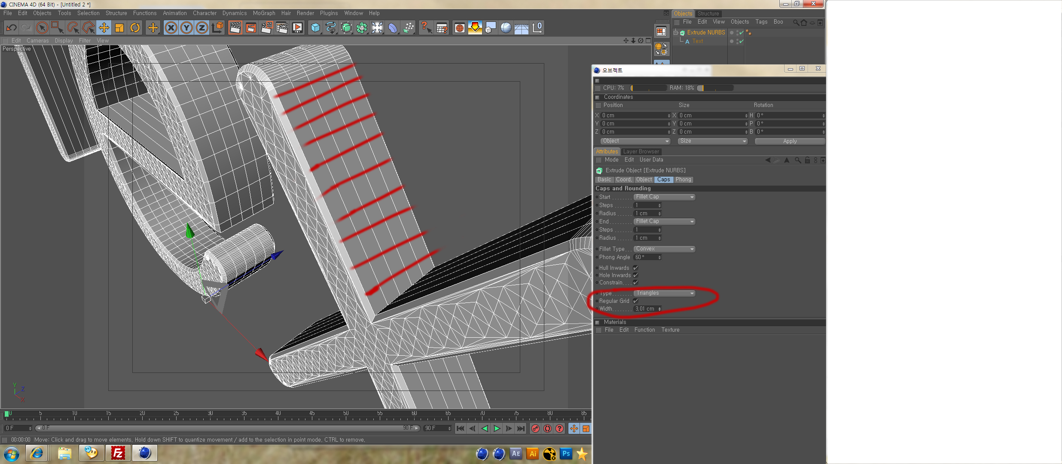Switch to the Phong attribute tab
Screen dimensions: 1062x464
(683, 180)
